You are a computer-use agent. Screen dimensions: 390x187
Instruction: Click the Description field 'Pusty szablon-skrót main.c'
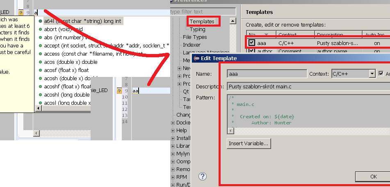pyautogui.click(x=308, y=87)
